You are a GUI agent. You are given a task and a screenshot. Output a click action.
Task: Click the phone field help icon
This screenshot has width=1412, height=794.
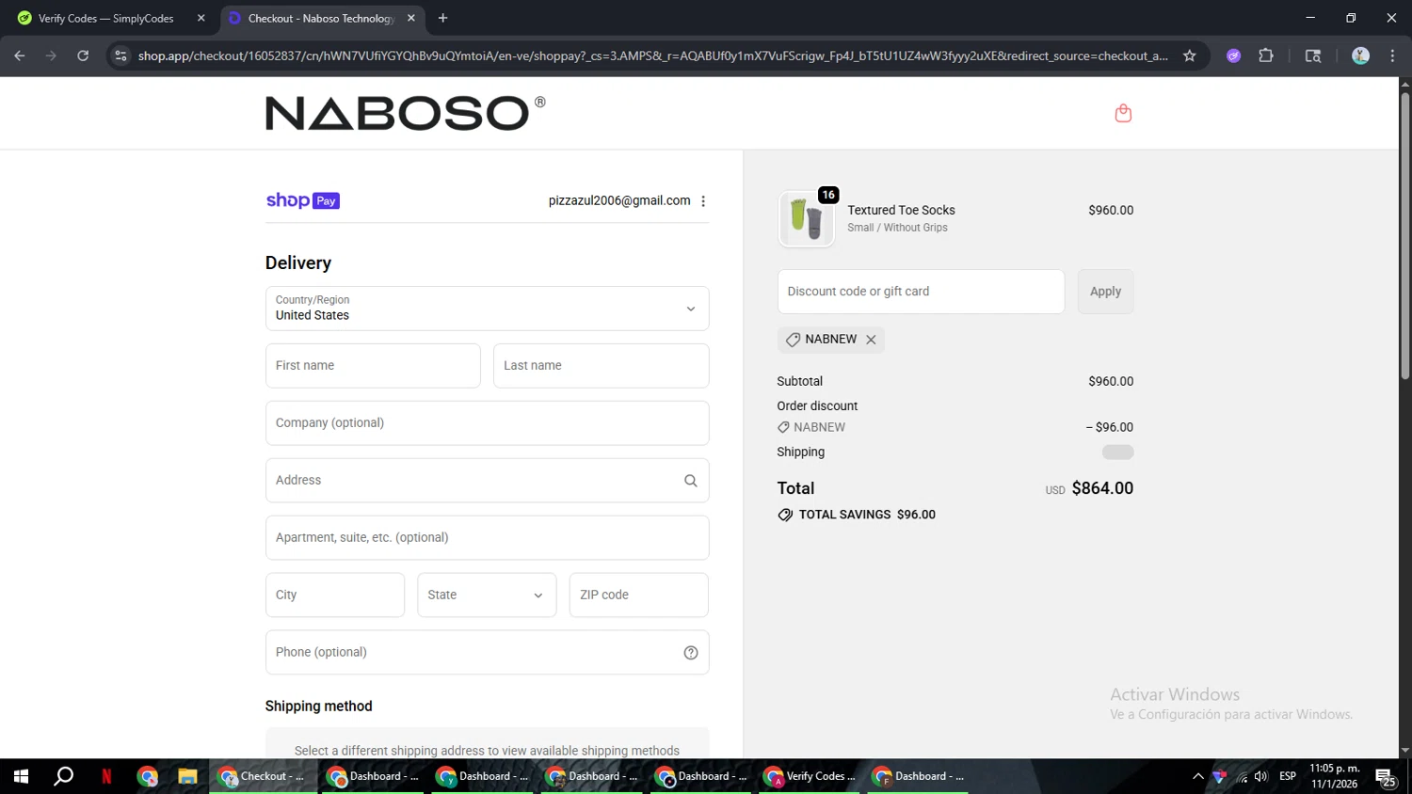(691, 653)
